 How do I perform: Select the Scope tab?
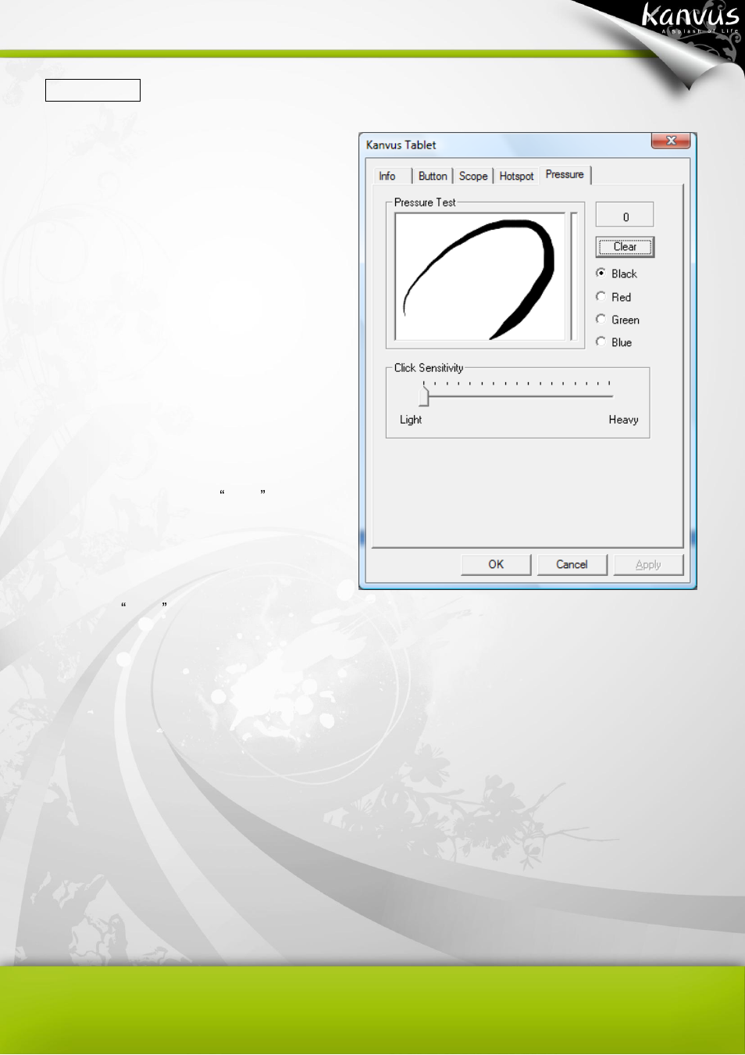coord(473,177)
